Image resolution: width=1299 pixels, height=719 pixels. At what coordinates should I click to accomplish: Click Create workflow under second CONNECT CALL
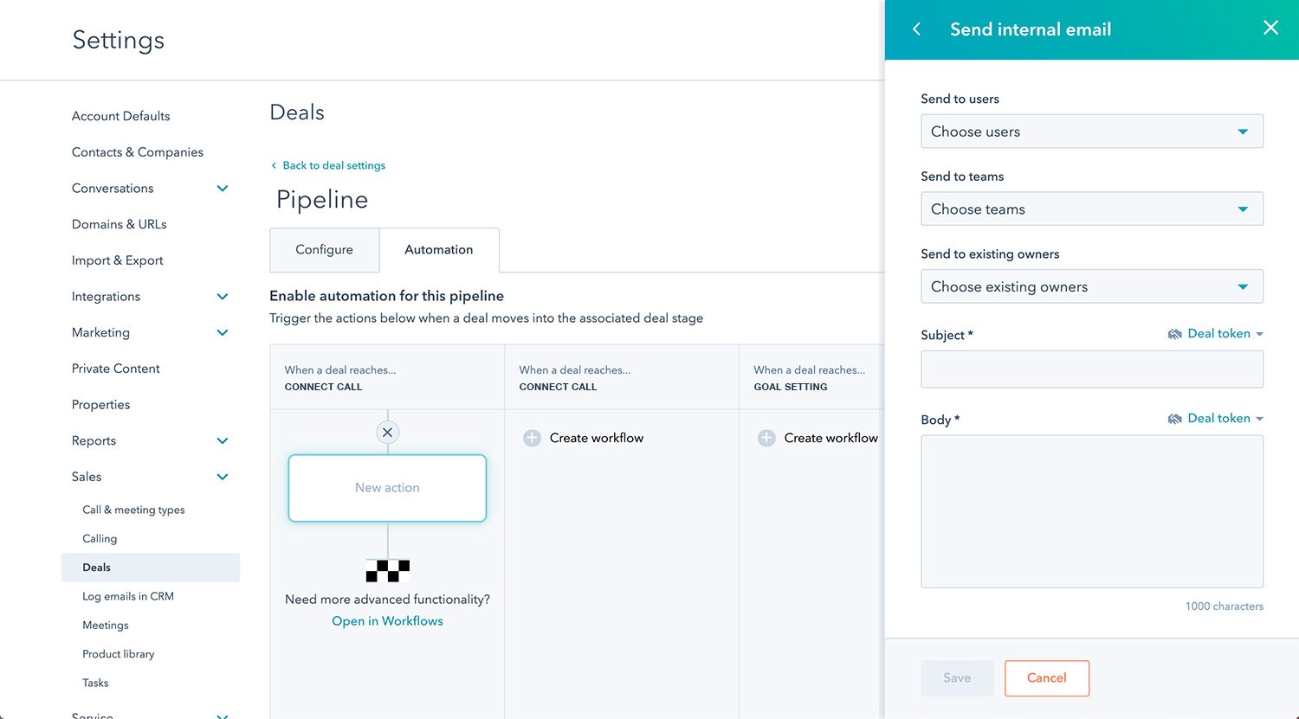596,438
